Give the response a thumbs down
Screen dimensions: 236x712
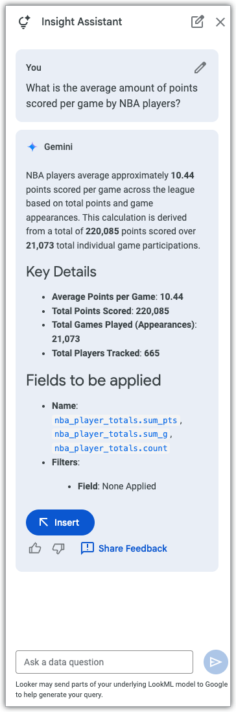tap(58, 548)
